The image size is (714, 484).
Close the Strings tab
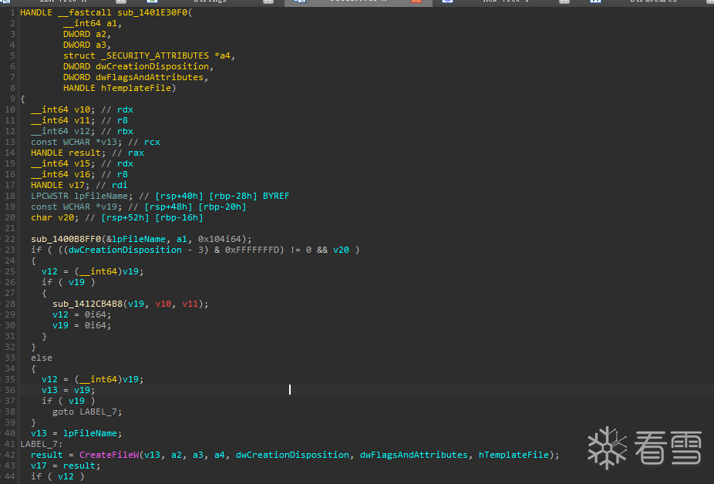pyautogui.click(x=268, y=2)
